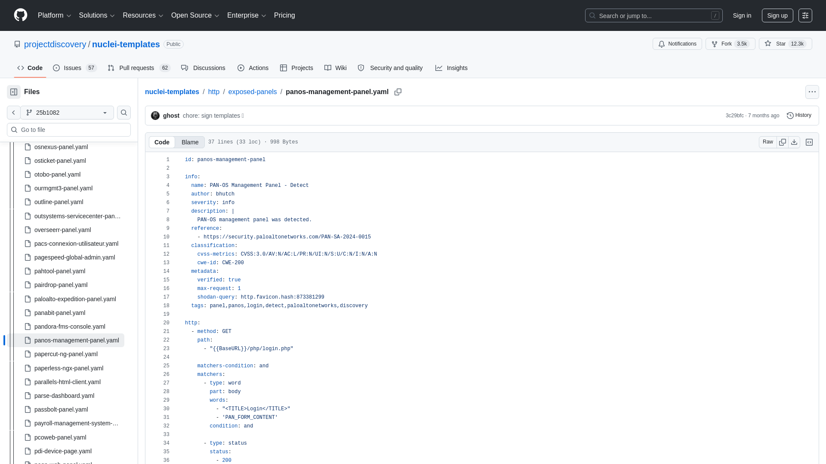The height and width of the screenshot is (464, 826).
Task: Open the more file actions ellipsis menu
Action: coord(812,92)
